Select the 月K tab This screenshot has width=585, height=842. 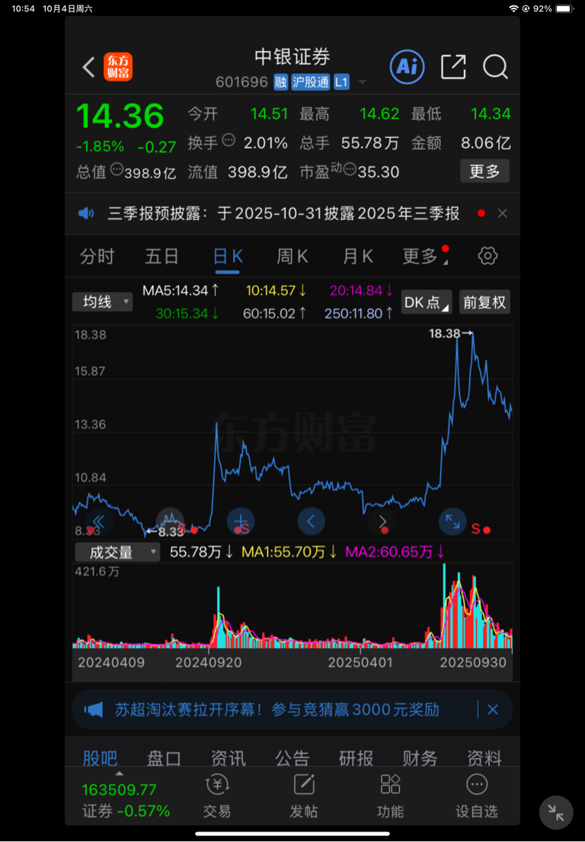[358, 256]
